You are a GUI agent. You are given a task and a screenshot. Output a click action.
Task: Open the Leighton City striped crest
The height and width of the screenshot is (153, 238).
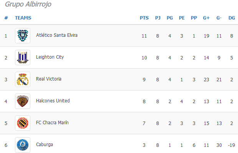pyautogui.click(x=23, y=58)
